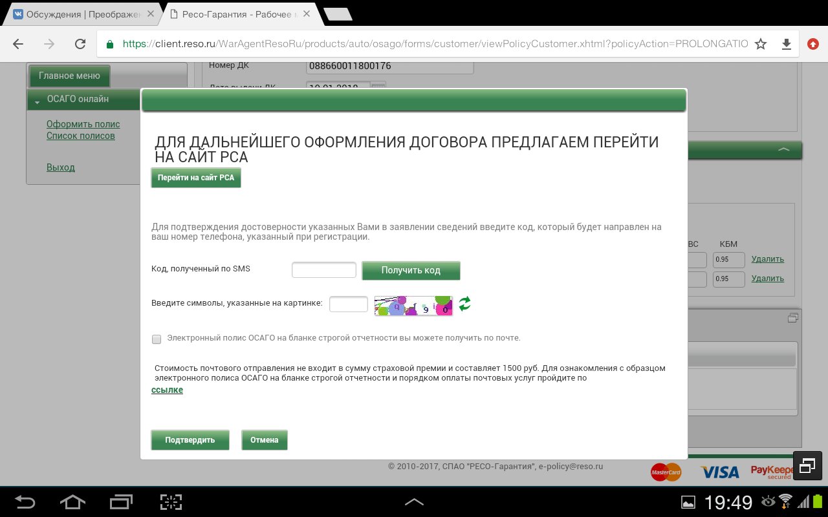Image resolution: width=828 pixels, height=517 pixels.
Task: Collapse the green section header chevron
Action: pos(784,149)
